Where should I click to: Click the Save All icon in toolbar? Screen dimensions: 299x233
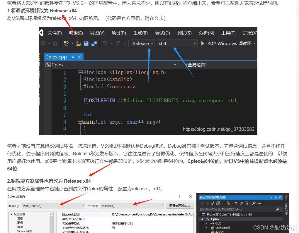(94, 44)
